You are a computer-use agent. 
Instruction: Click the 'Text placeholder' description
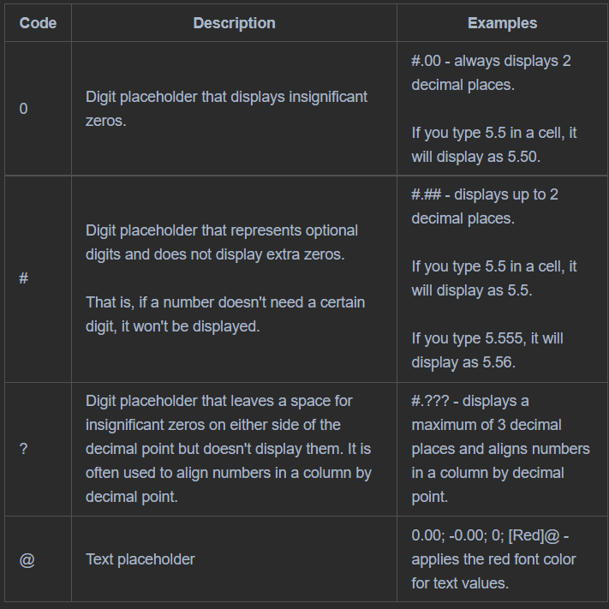[x=140, y=559]
